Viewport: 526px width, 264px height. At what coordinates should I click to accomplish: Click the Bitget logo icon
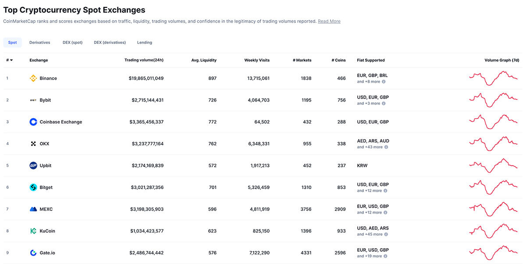click(x=33, y=187)
